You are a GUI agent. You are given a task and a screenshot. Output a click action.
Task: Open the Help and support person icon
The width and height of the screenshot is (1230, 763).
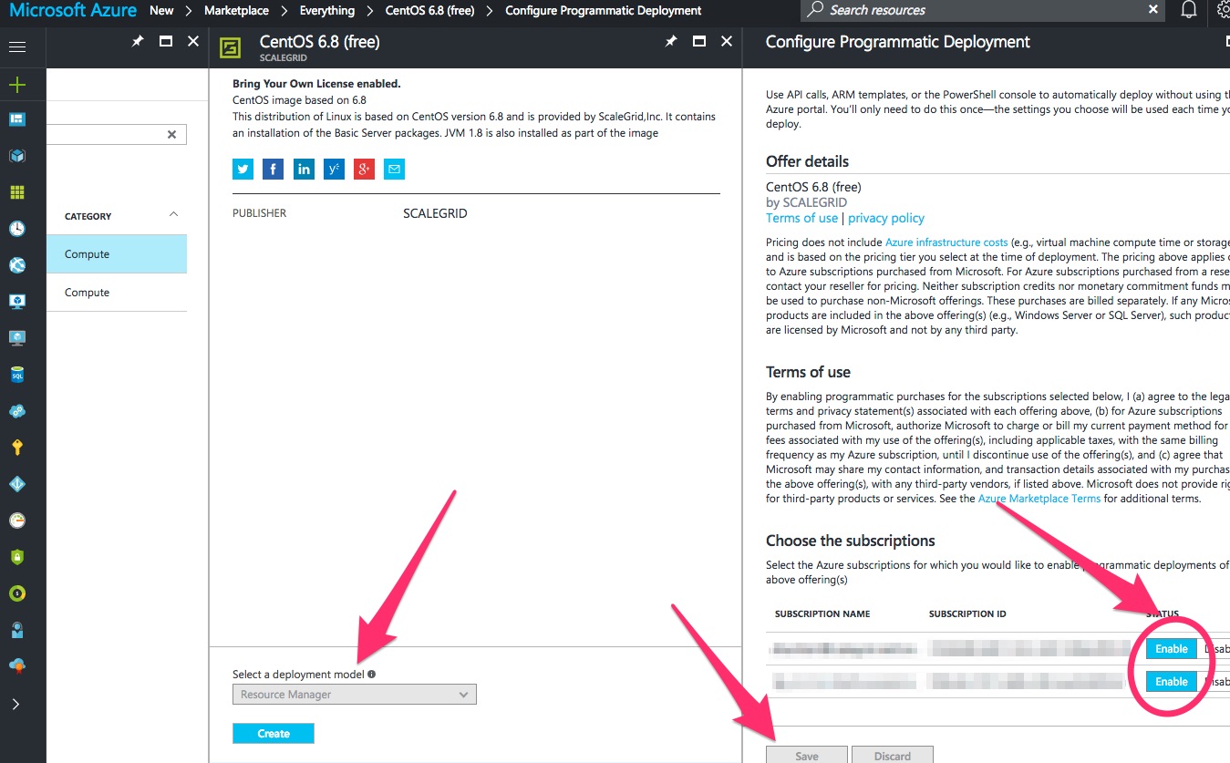(x=16, y=630)
